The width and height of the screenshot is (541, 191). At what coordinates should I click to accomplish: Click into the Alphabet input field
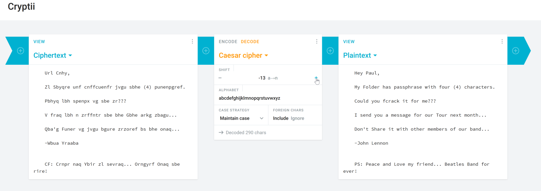click(268, 98)
